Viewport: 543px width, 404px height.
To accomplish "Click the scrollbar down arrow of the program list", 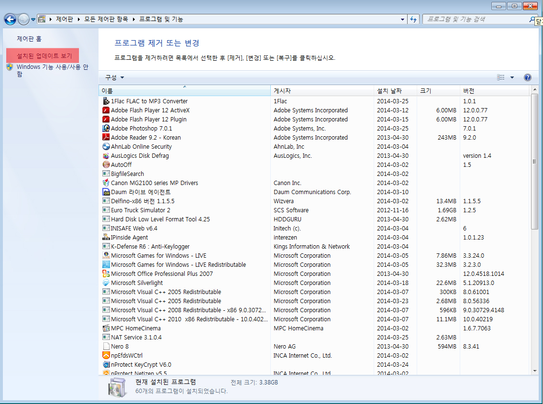I will 535,371.
